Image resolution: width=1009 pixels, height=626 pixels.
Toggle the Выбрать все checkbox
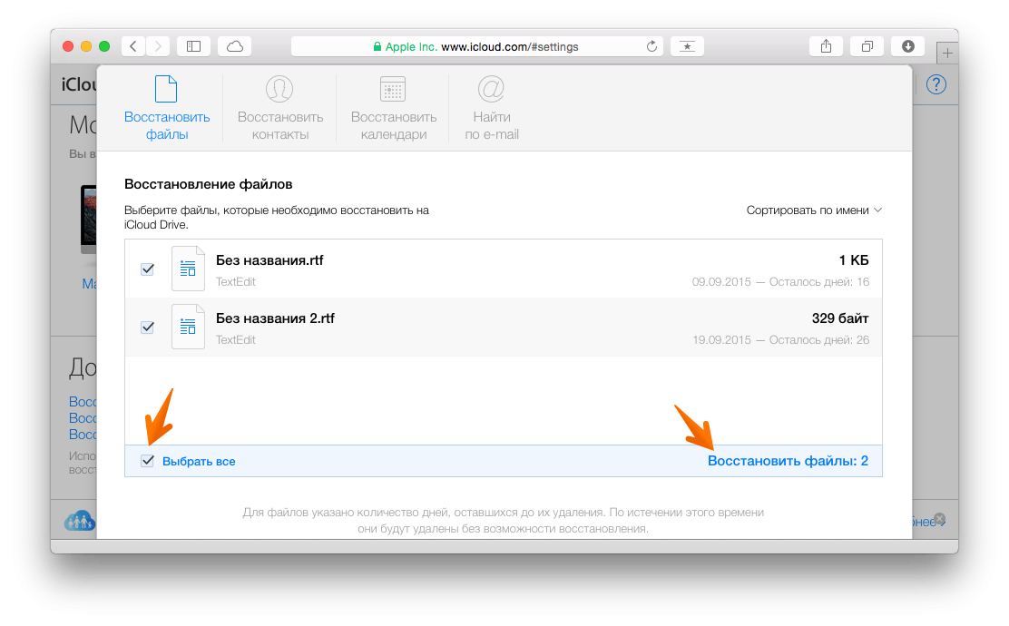pyautogui.click(x=148, y=461)
